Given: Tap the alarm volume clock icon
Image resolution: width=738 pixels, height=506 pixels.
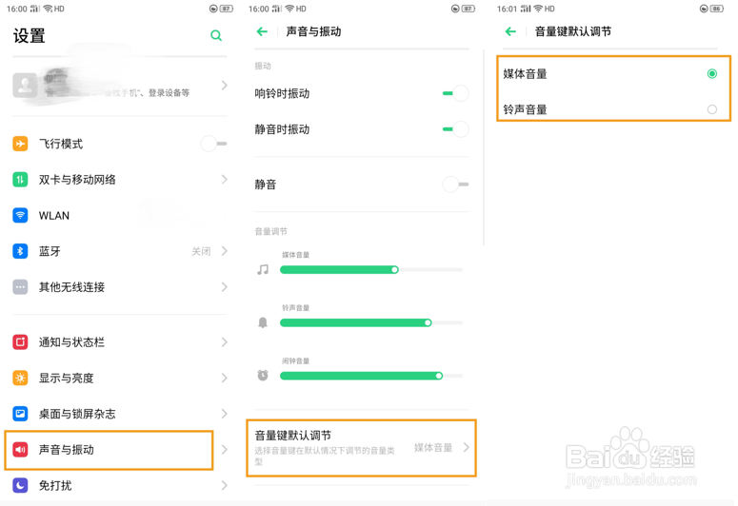Looking at the screenshot, I should (263, 376).
